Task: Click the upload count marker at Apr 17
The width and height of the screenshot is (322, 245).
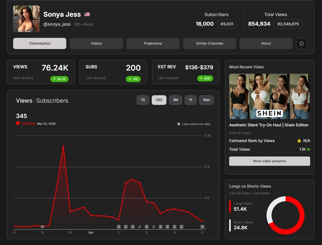Action: tap(202, 227)
